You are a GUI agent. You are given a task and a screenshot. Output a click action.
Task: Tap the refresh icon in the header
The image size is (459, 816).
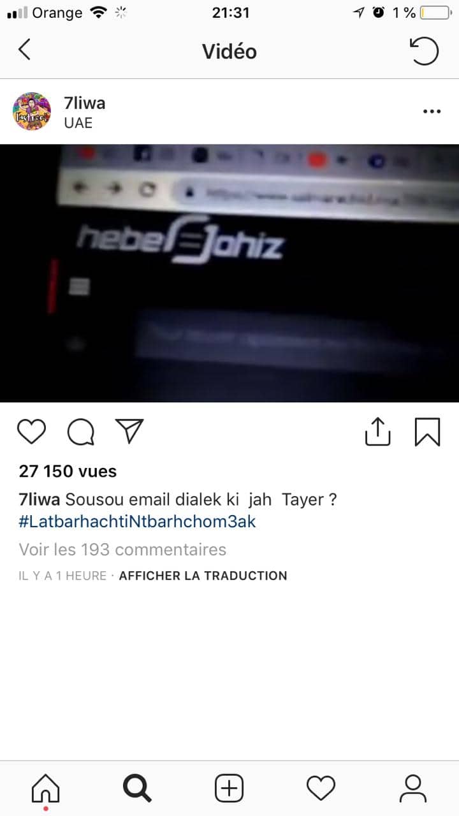click(x=424, y=51)
